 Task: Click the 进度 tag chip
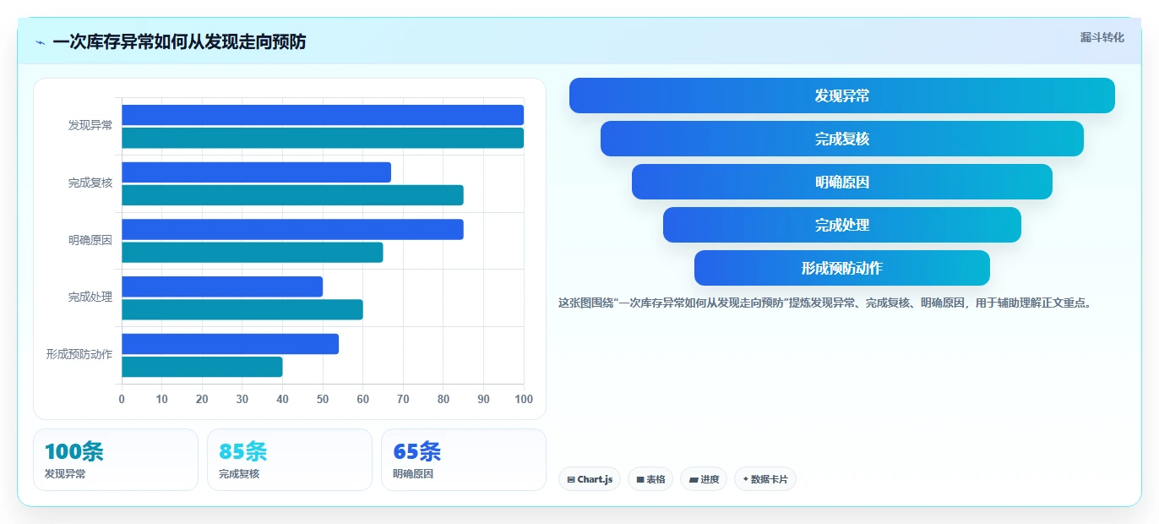(x=704, y=479)
